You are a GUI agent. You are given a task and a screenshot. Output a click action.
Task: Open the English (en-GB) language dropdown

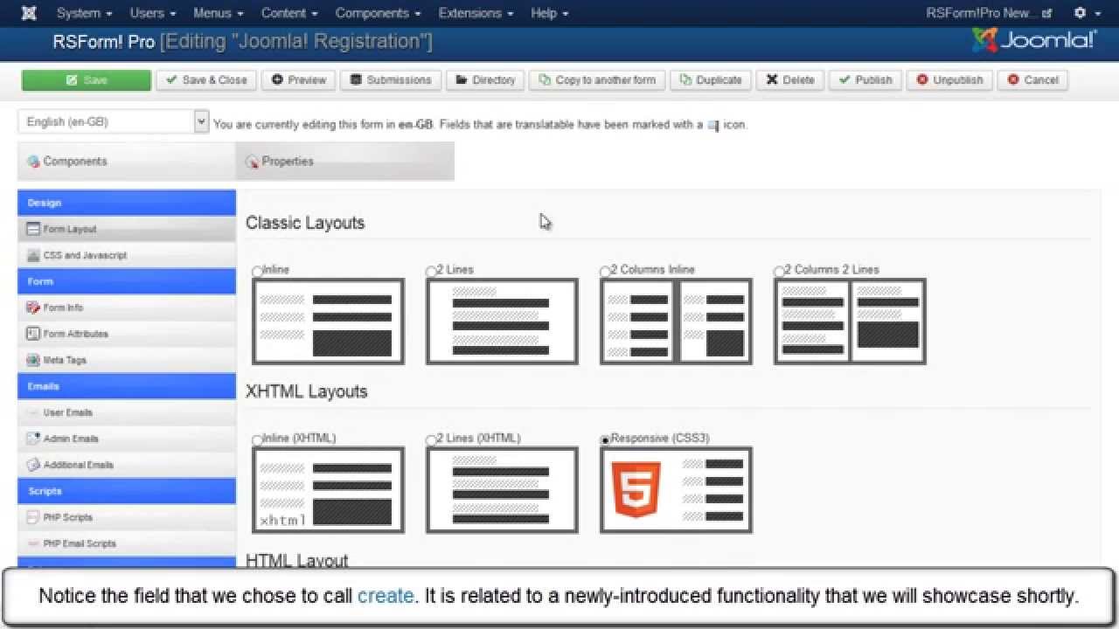click(114, 122)
